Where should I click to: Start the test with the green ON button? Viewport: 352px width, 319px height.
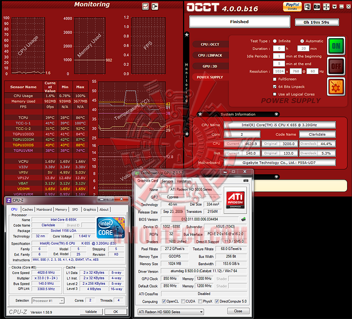click(336, 46)
